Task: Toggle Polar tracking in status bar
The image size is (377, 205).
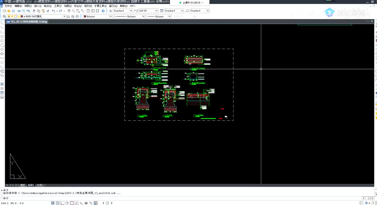Action: (x=67, y=203)
